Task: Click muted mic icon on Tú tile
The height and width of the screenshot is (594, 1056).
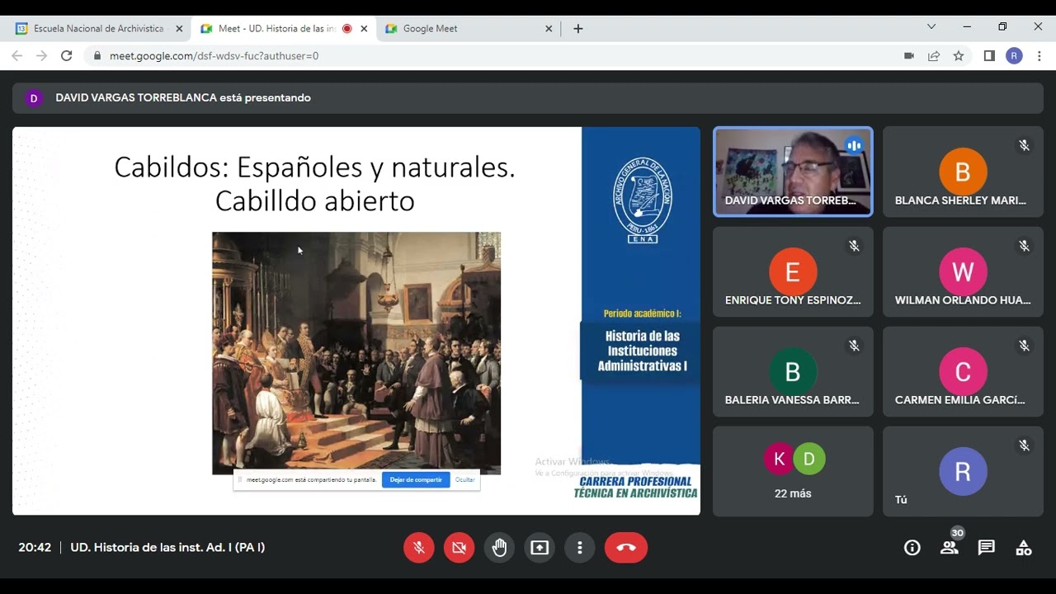Action: [x=1024, y=445]
